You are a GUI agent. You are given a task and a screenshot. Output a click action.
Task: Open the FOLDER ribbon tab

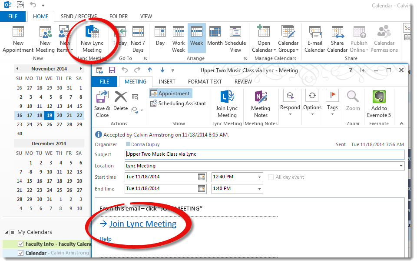(x=119, y=16)
